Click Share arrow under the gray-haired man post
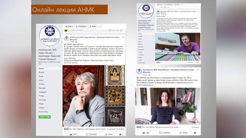Viewport: 246px width, 138px height. click(106, 135)
